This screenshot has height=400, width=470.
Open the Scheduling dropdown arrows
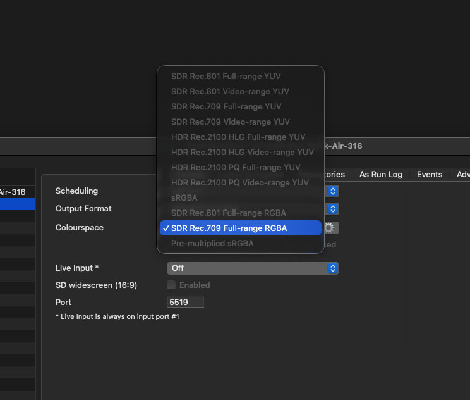pos(333,191)
